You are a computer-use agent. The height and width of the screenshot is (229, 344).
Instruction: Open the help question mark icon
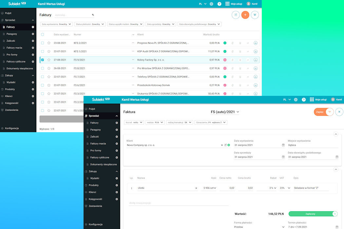tap(220, 4)
